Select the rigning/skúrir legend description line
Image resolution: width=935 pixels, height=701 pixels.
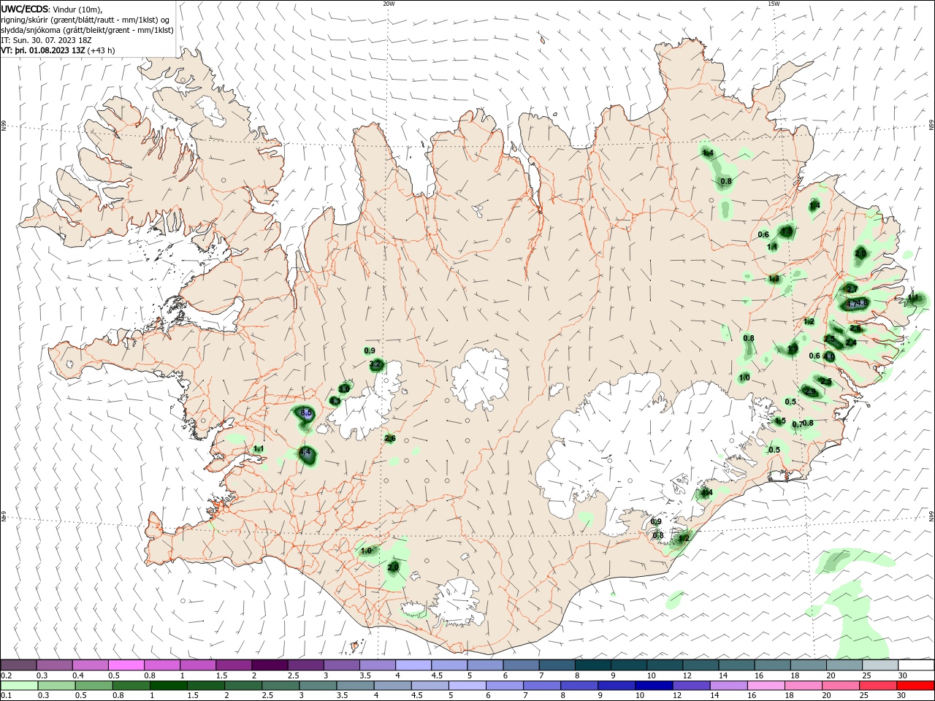(x=85, y=19)
